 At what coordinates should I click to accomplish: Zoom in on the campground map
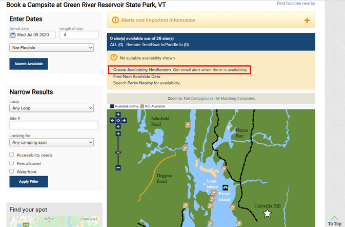[118, 134]
